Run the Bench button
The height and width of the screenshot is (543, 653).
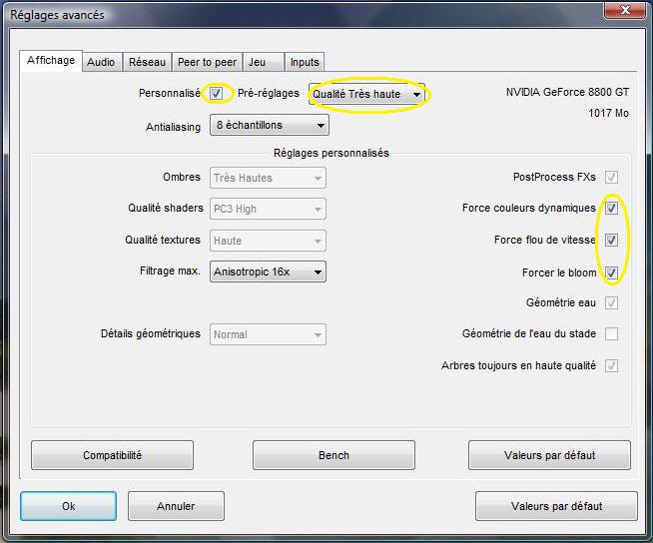tap(333, 455)
